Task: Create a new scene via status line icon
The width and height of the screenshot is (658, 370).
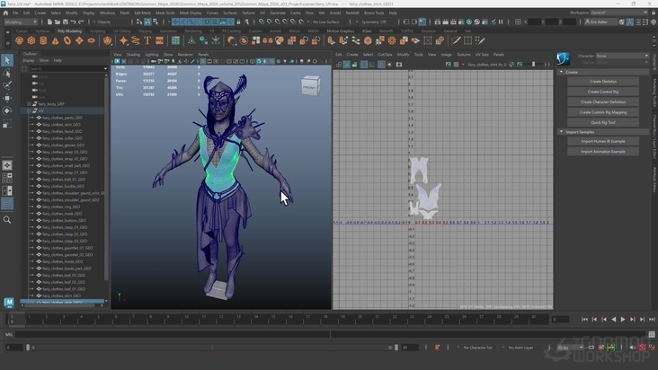Action: 49,22
